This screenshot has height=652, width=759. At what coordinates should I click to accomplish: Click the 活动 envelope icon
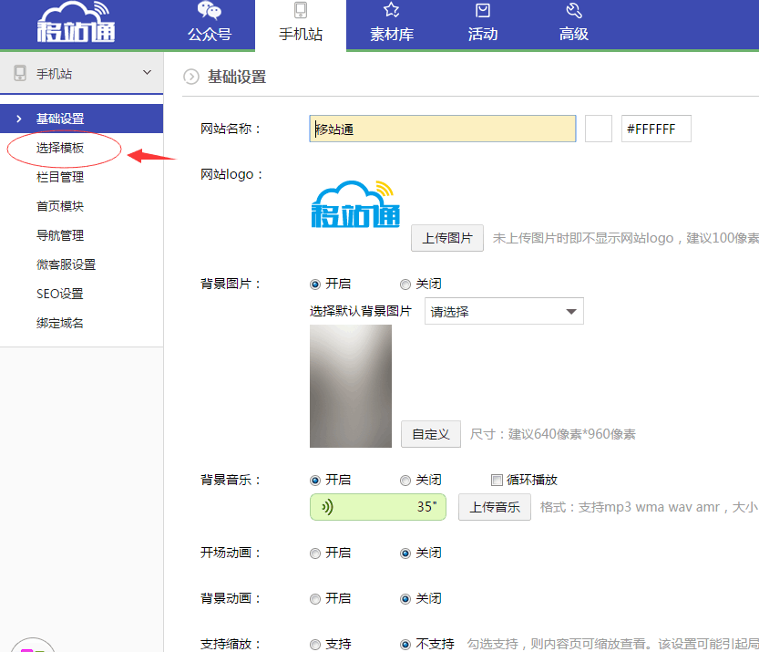tap(483, 12)
